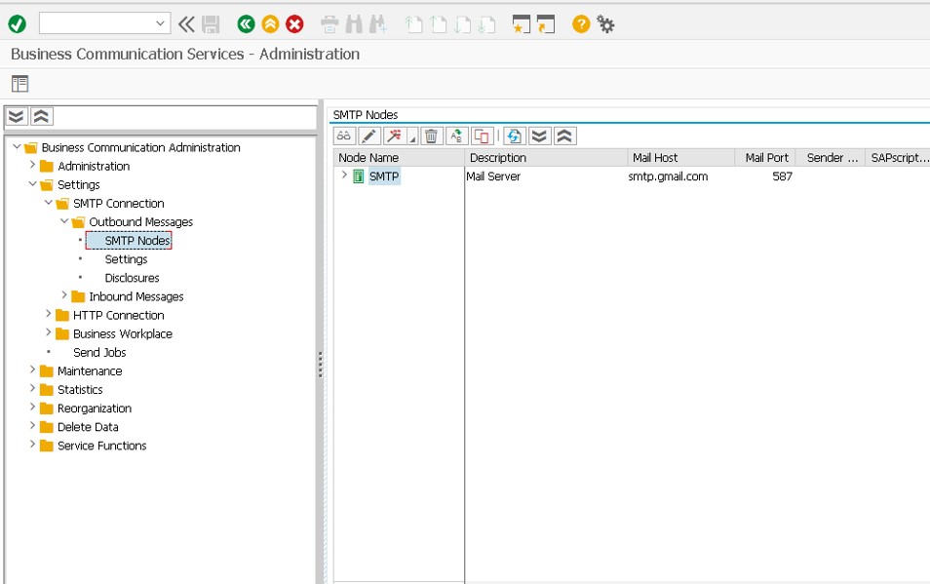This screenshot has height=584, width=930.
Task: Click the Delete trash can icon
Action: pos(432,136)
